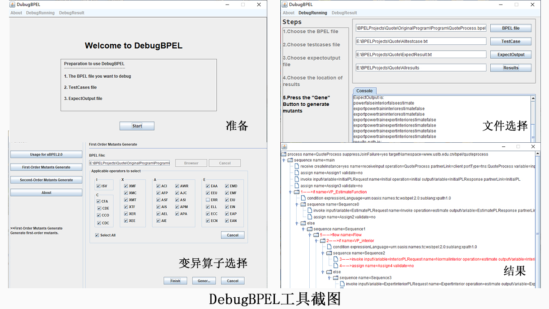549x309 pixels.
Task: Toggle the ISV operator checkbox
Action: click(98, 186)
